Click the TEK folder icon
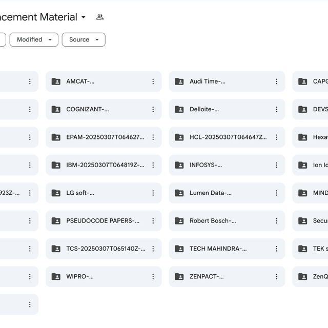 coord(303,249)
